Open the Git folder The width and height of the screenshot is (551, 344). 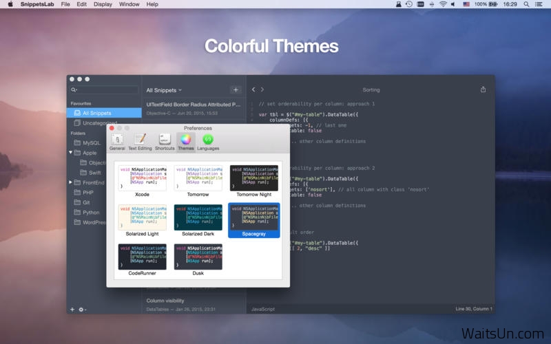[x=82, y=202]
